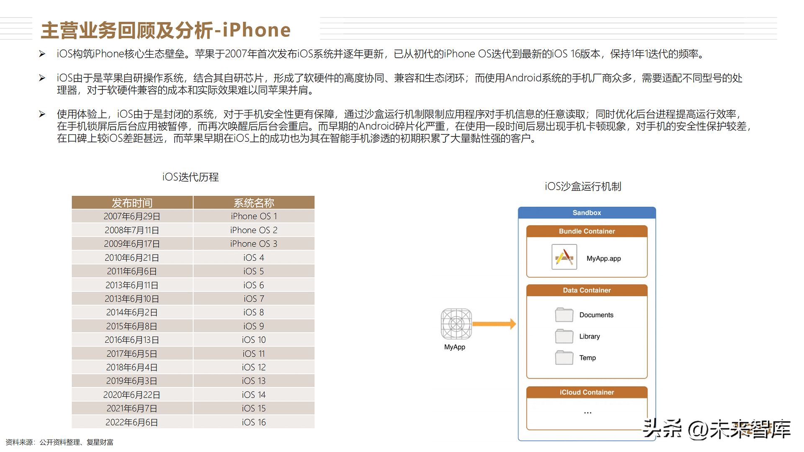Click the cell '2016年6月13日'
This screenshot has height=452, width=804.
(132, 340)
